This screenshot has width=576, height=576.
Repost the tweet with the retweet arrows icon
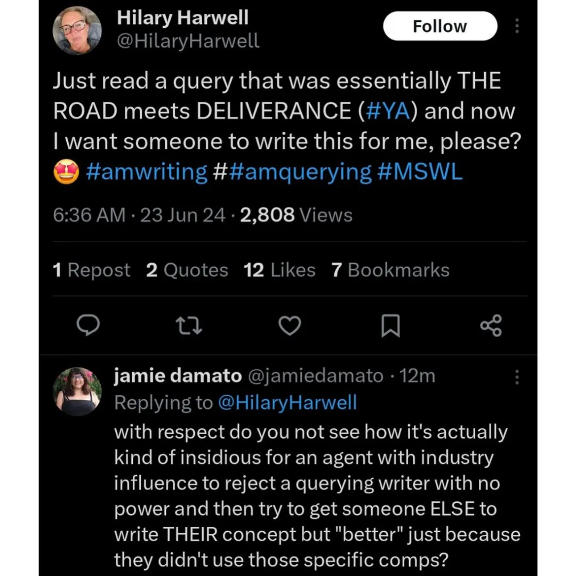pos(189,326)
